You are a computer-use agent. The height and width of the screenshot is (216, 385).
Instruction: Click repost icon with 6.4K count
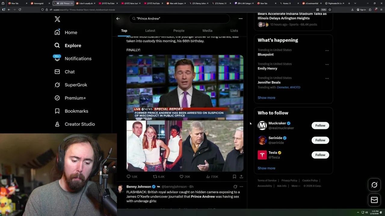click(x=155, y=177)
